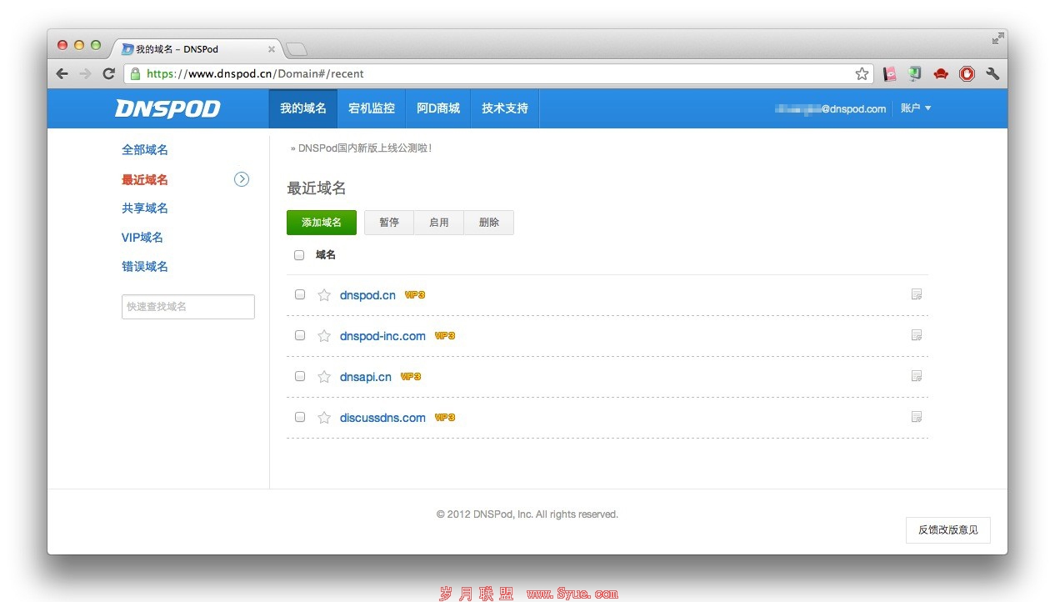Open notes icon for discussdns.com row
Image resolution: width=1055 pixels, height=602 pixels.
pyautogui.click(x=917, y=417)
